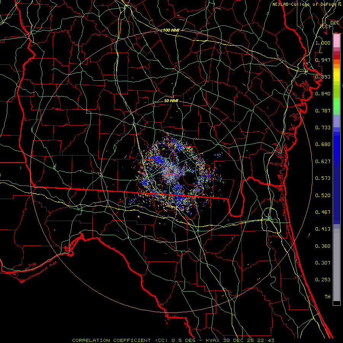343x343 pixels.
Task: Click the [CC] legend heading
Action: pos(325,26)
